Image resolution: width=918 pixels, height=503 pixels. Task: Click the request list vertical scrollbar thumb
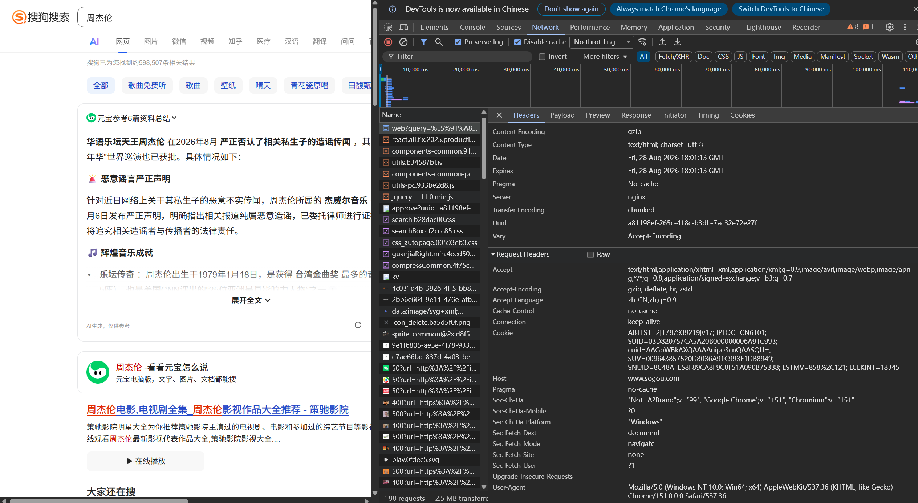click(484, 148)
